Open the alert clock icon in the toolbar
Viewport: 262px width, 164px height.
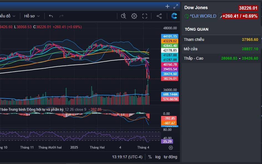pyautogui.click(x=123, y=16)
